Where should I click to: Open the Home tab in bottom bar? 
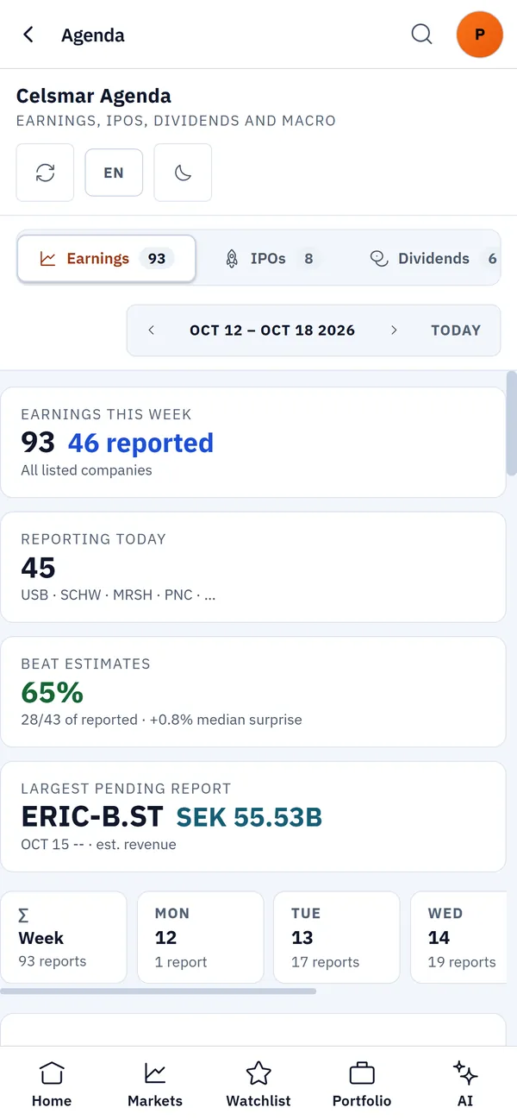(52, 1084)
